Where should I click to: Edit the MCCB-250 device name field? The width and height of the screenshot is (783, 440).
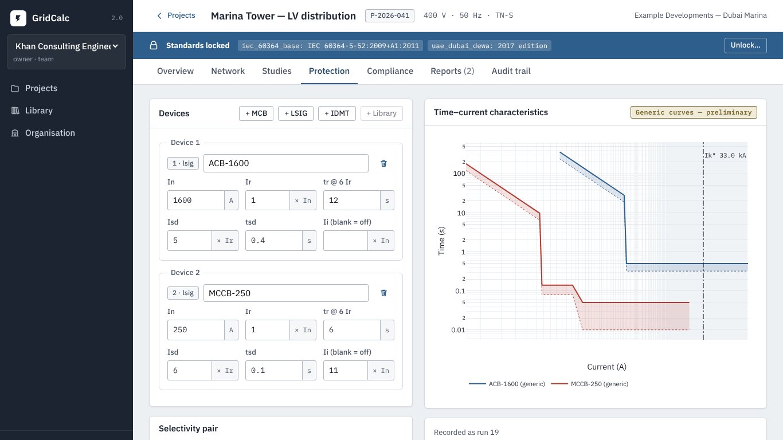pos(286,293)
